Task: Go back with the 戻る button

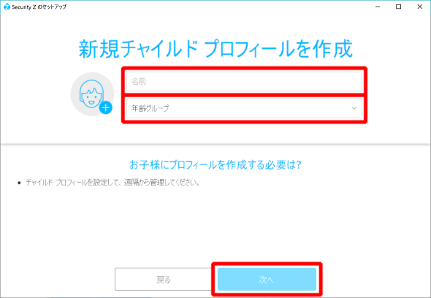Action: click(x=164, y=279)
